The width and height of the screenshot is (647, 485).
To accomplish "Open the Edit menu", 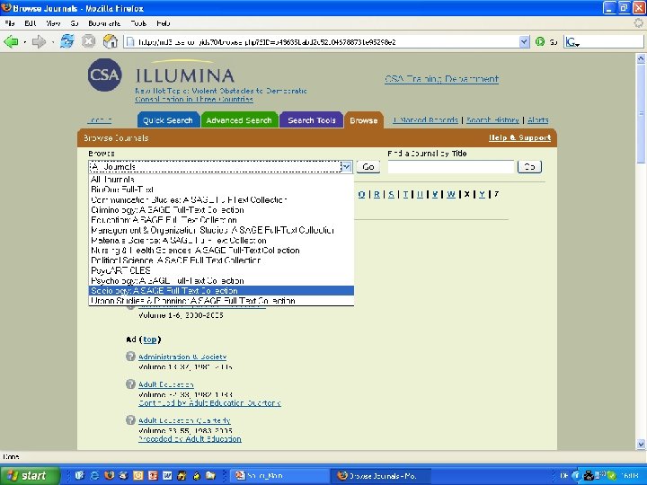I will tap(31, 23).
